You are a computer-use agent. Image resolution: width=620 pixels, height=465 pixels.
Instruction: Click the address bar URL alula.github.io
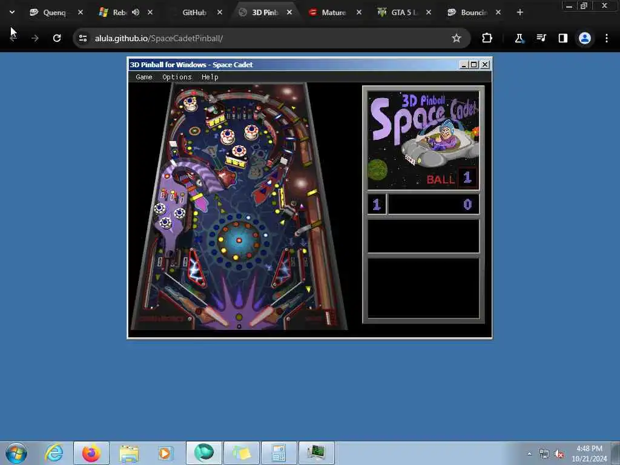(x=159, y=38)
